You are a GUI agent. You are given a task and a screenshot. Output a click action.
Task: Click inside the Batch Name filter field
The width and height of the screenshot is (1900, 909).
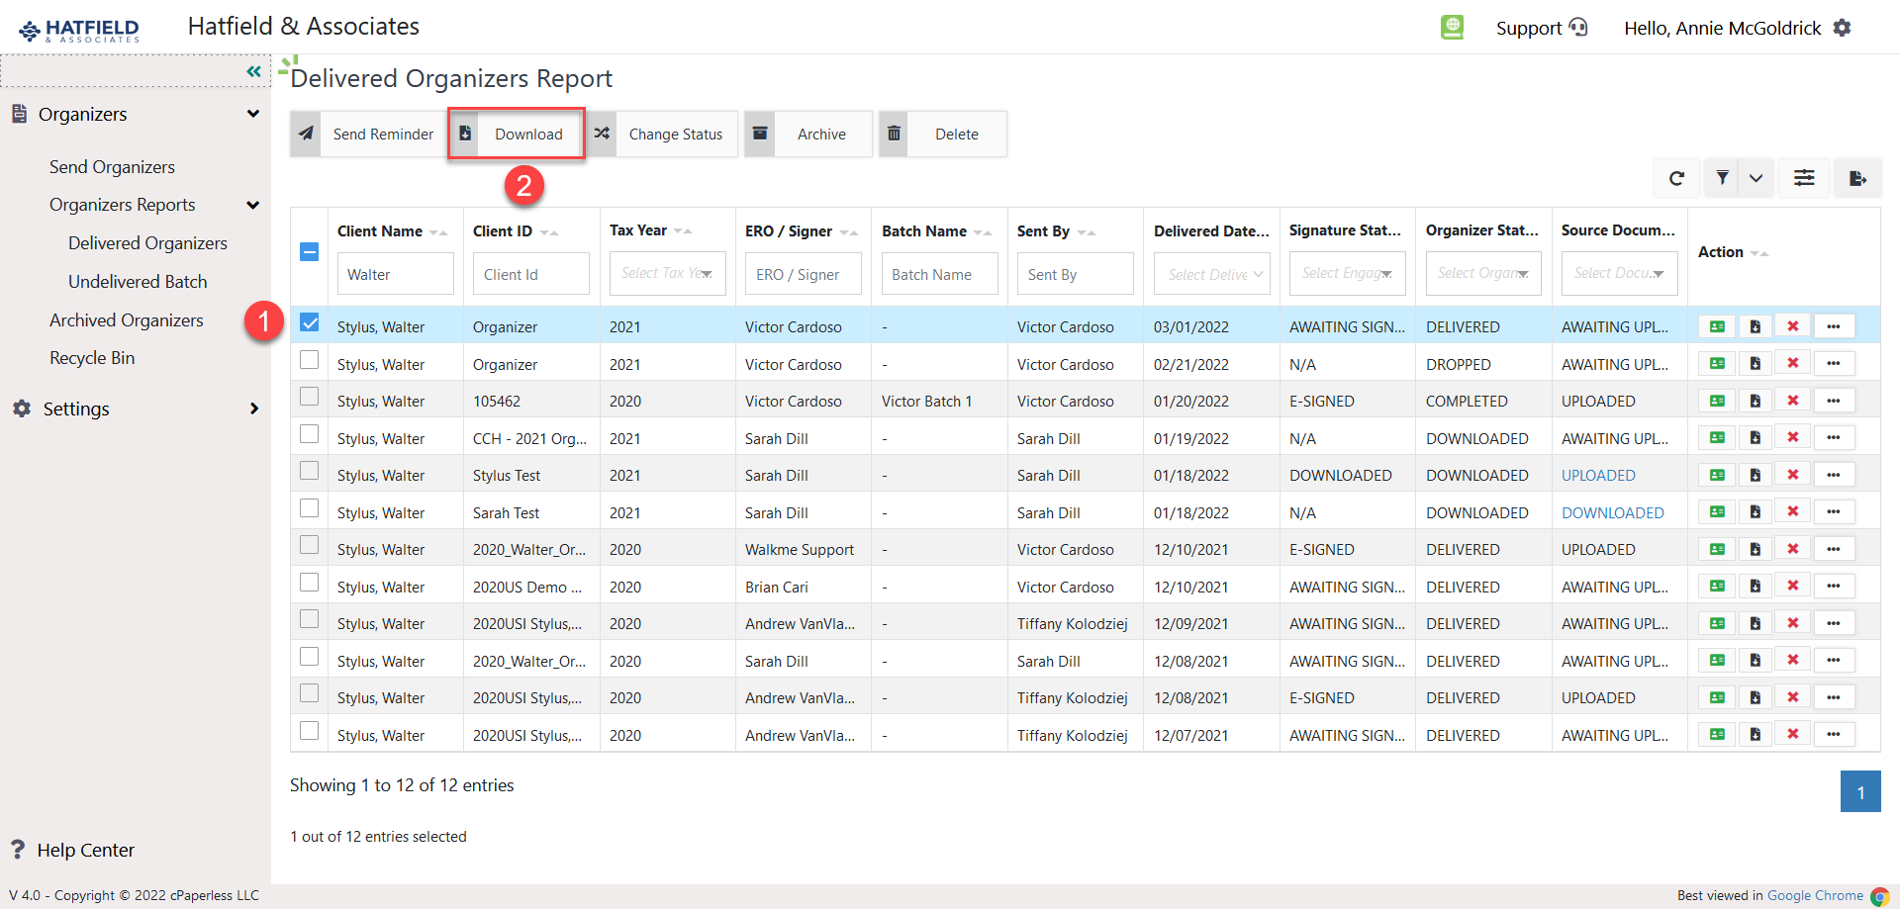click(x=938, y=273)
